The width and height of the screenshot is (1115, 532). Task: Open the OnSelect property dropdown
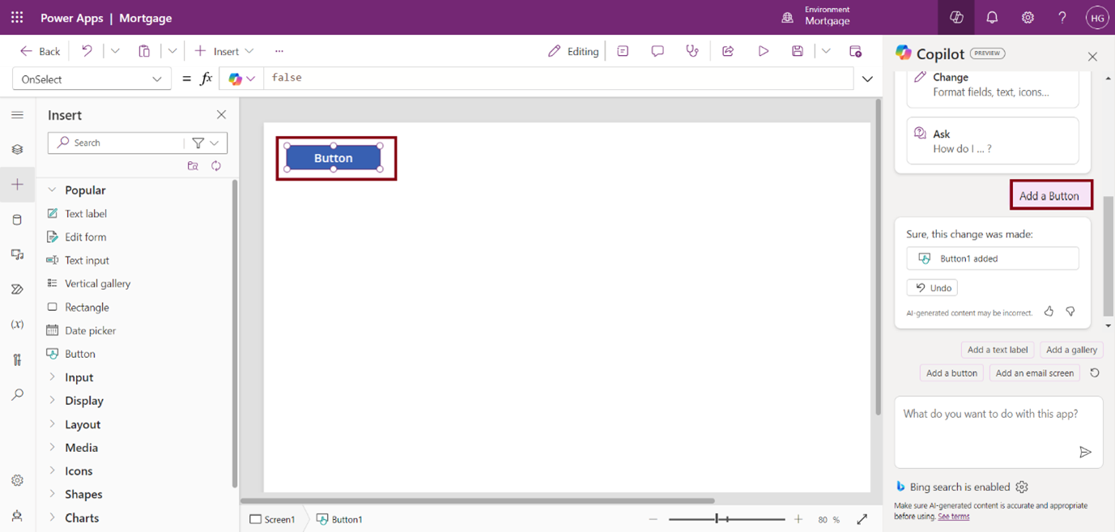91,79
